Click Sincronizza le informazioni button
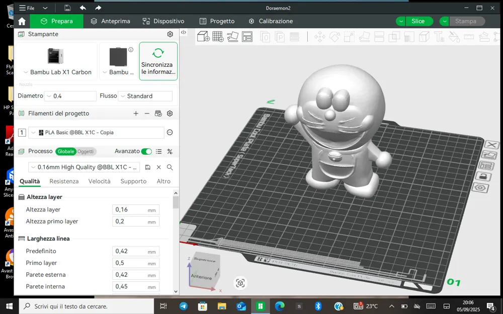The height and width of the screenshot is (314, 503). coord(158,61)
